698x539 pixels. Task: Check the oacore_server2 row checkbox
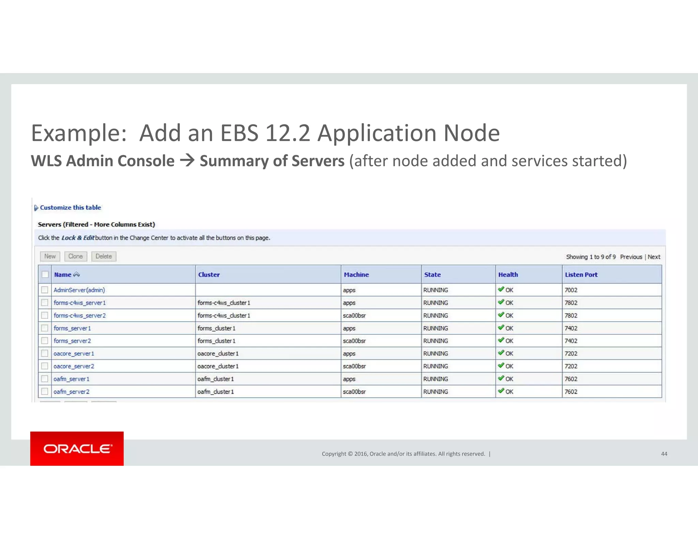click(x=45, y=366)
